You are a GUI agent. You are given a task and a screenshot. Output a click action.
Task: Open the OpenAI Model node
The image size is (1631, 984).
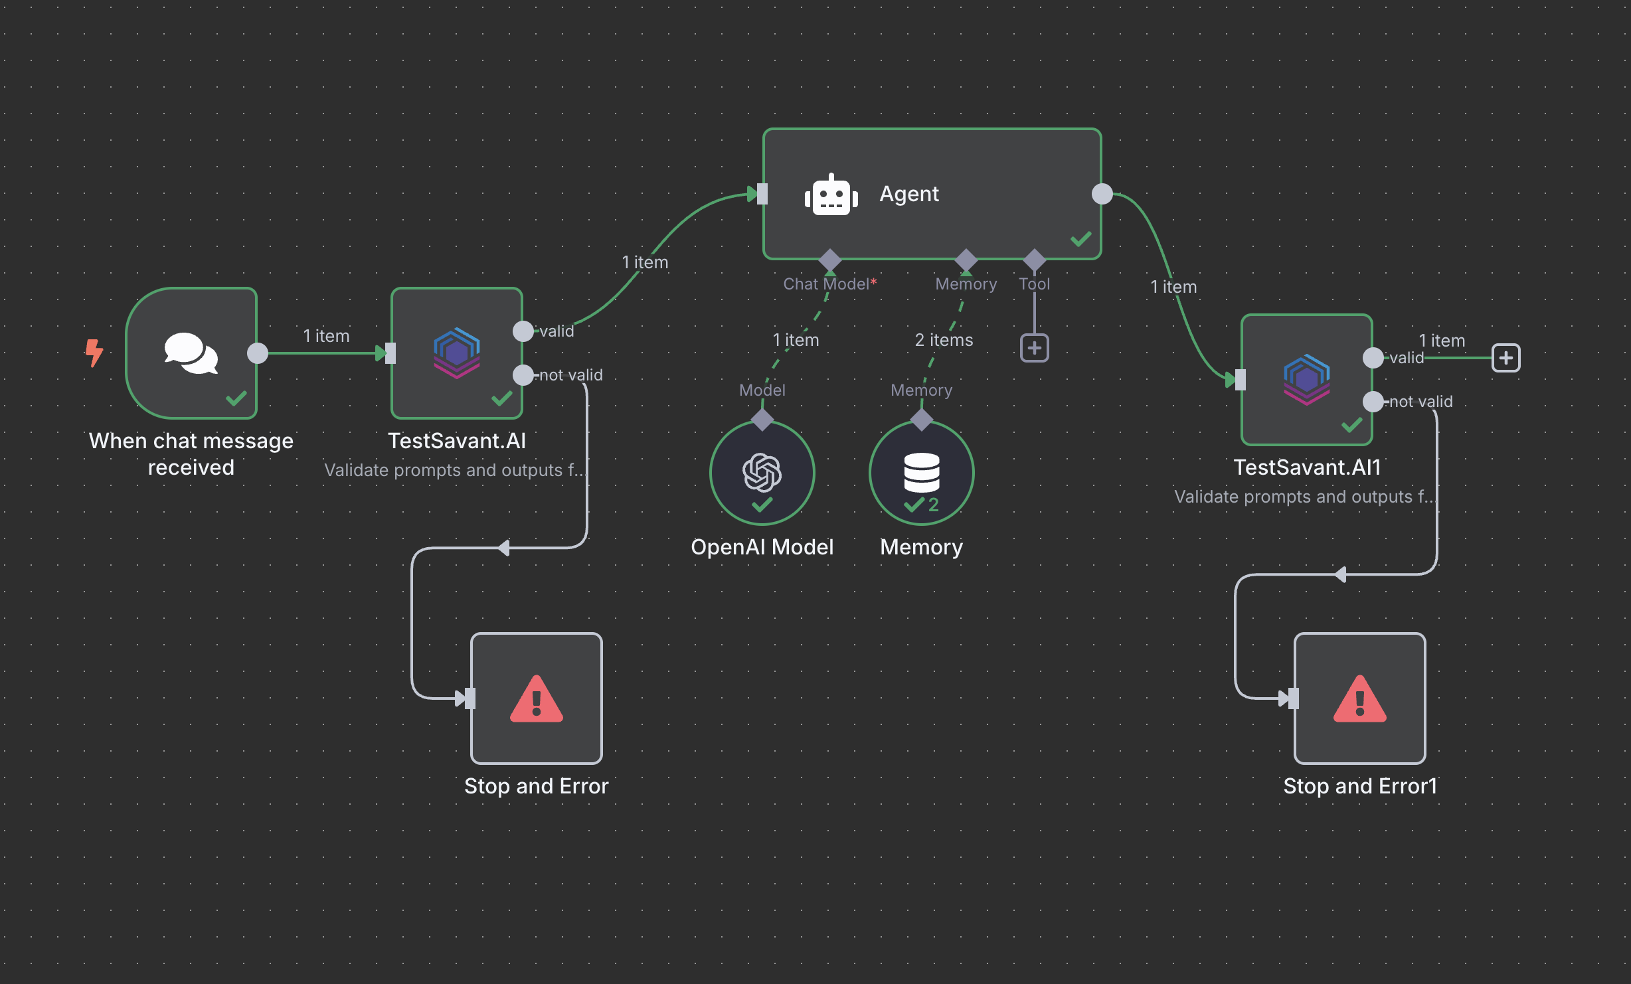click(x=762, y=472)
